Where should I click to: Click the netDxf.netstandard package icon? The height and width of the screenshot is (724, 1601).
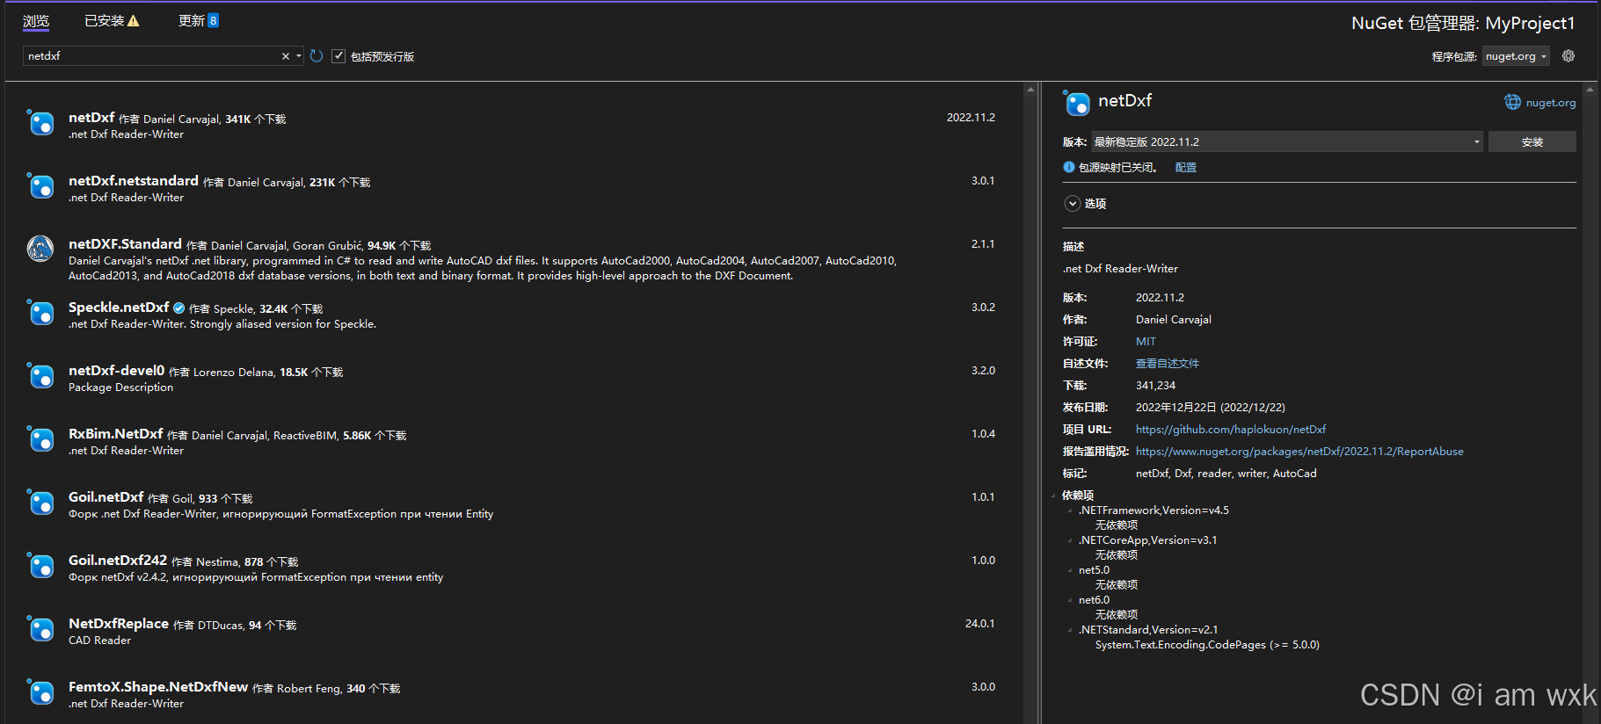click(x=40, y=187)
